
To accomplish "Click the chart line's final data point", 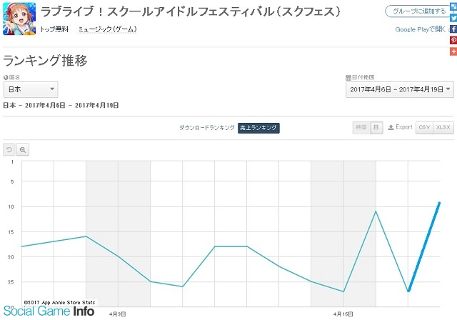I will (440, 202).
